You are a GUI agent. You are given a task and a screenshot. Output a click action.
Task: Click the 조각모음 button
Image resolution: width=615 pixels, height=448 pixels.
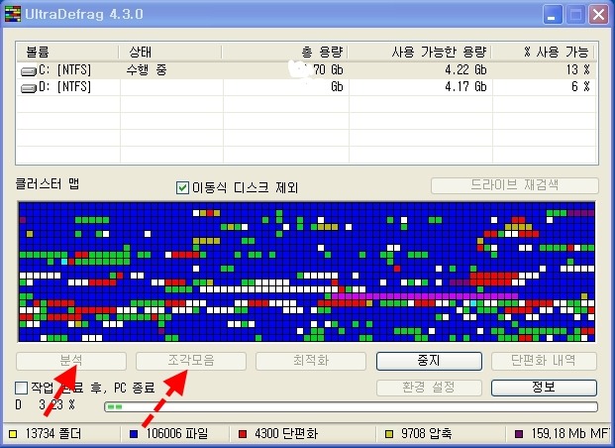191,361
